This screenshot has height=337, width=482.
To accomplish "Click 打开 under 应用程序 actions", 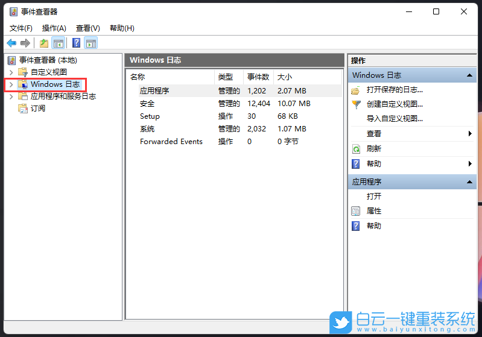I will point(374,197).
